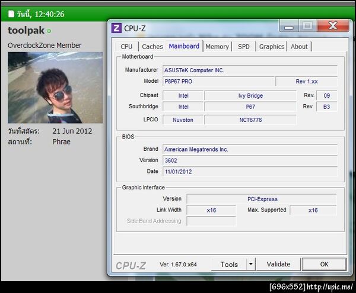Click the P67 southbridge value
Image resolution: width=356 pixels, height=293 pixels.
pos(250,107)
